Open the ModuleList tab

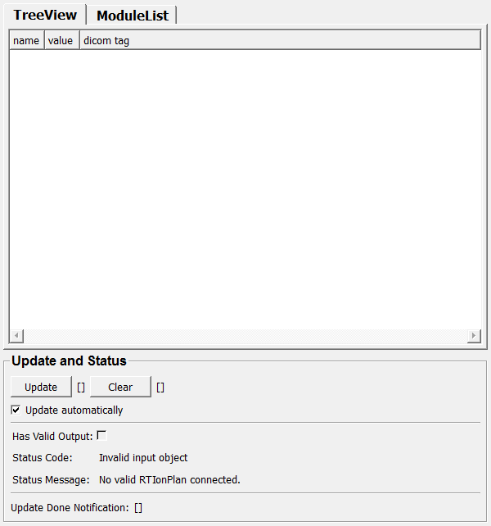(132, 16)
